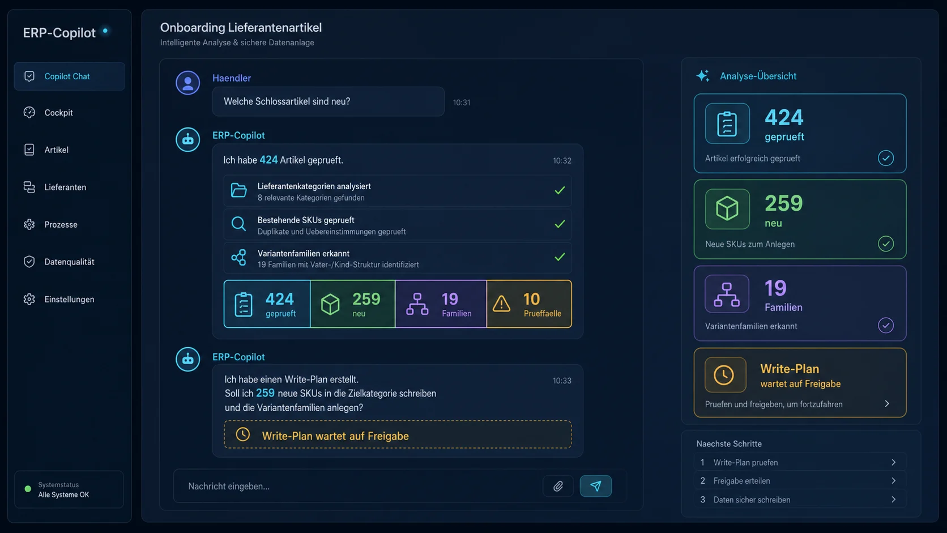Click the cube icon in the 259 neu overview card
Viewport: 947px width, 533px height.
tap(727, 209)
